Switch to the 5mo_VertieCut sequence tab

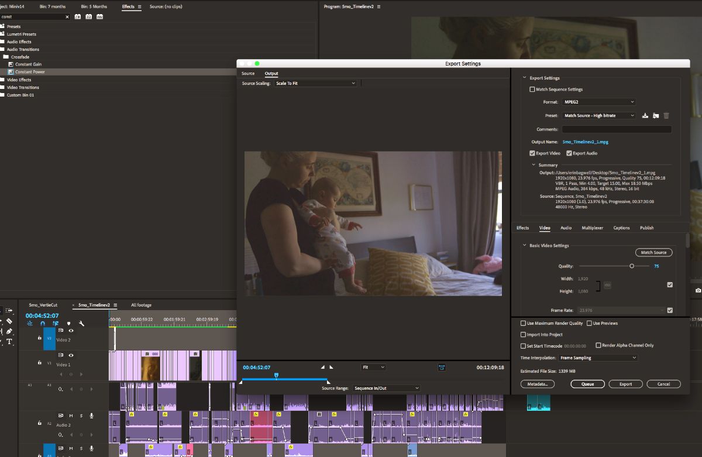tap(43, 305)
